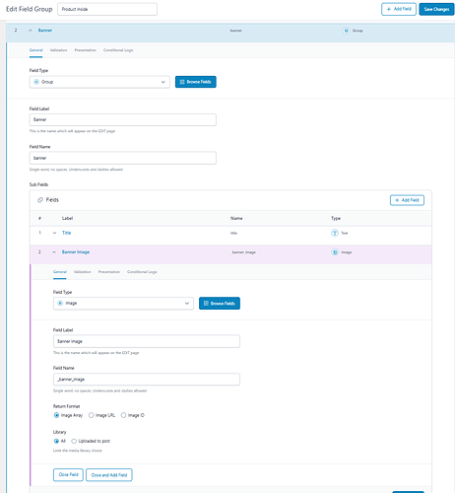Click the Text type icon in Title row
The width and height of the screenshot is (455, 493).
point(335,233)
